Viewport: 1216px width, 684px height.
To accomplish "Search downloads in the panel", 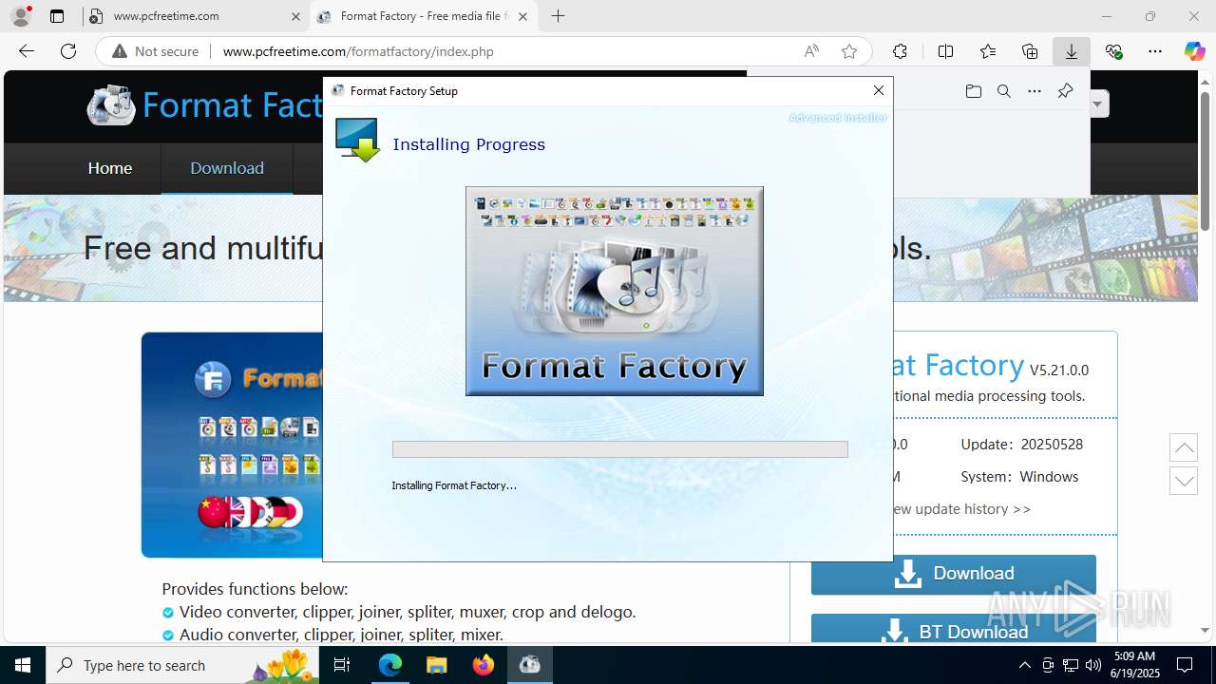I will click(1003, 91).
